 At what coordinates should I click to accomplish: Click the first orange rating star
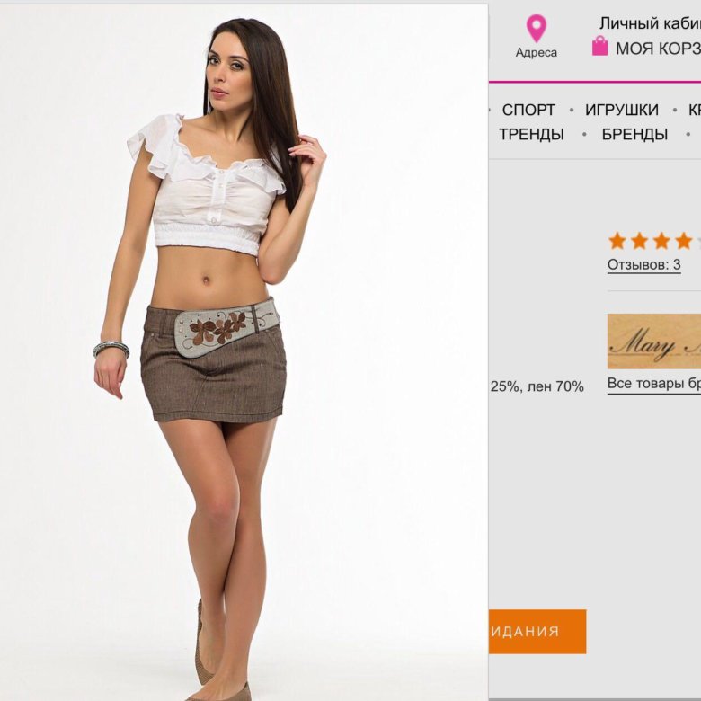pos(617,241)
